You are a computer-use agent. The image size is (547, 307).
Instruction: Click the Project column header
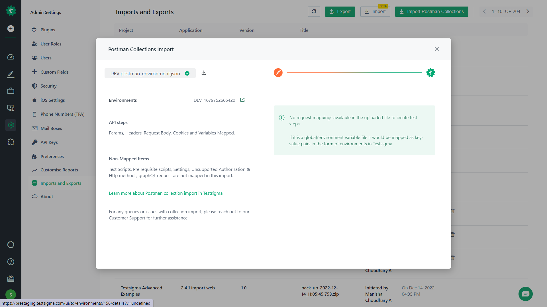(126, 30)
